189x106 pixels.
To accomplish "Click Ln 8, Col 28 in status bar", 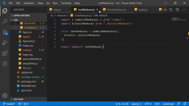I will [122, 104].
